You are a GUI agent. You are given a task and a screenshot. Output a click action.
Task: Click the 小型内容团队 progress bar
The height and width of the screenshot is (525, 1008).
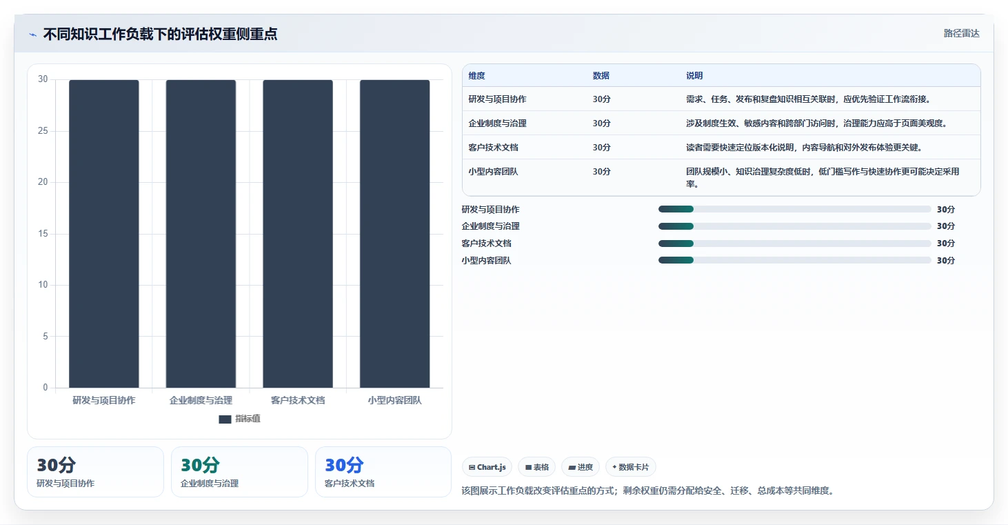pyautogui.click(x=794, y=260)
